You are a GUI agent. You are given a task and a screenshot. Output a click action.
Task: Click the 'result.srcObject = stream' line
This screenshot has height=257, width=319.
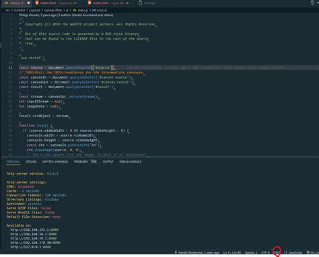point(44,116)
